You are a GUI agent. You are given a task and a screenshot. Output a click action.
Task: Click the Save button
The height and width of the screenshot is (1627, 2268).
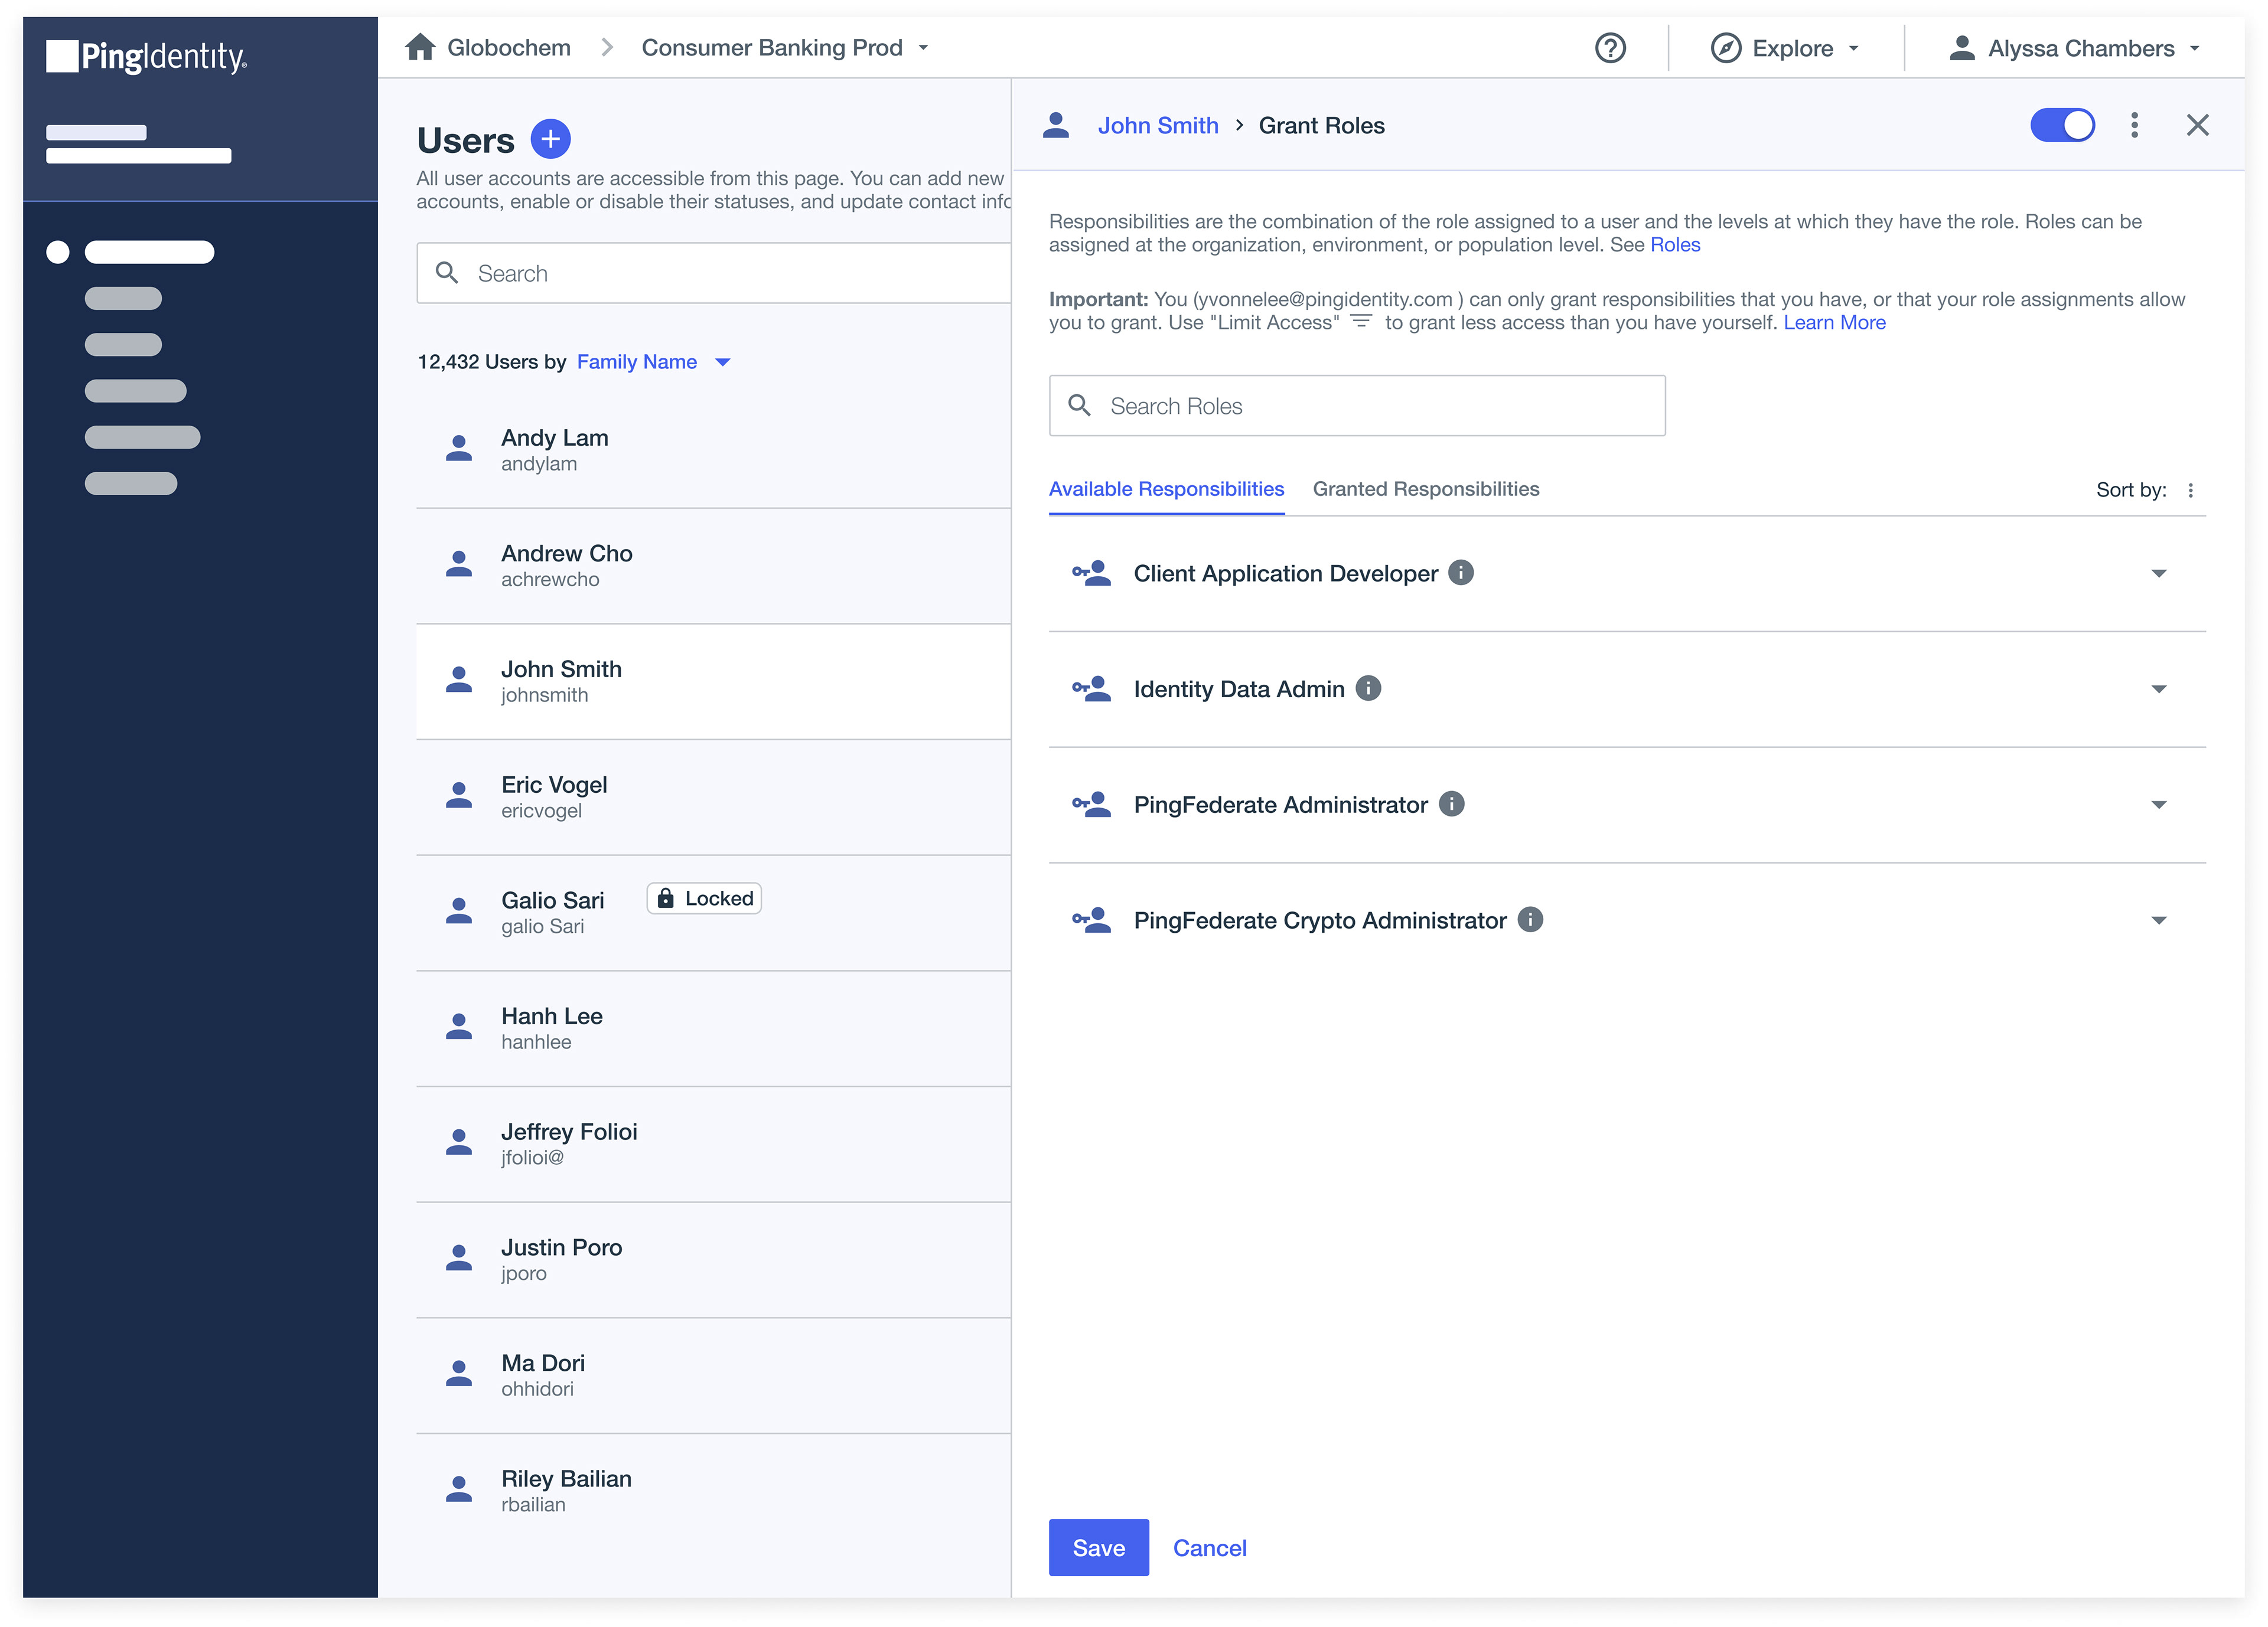point(1098,1548)
